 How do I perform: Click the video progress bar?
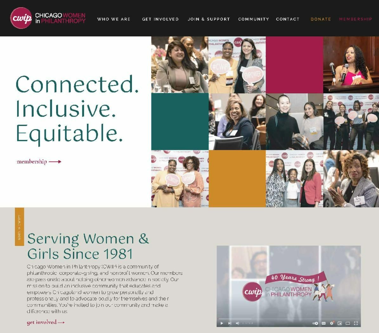[x=289, y=319]
